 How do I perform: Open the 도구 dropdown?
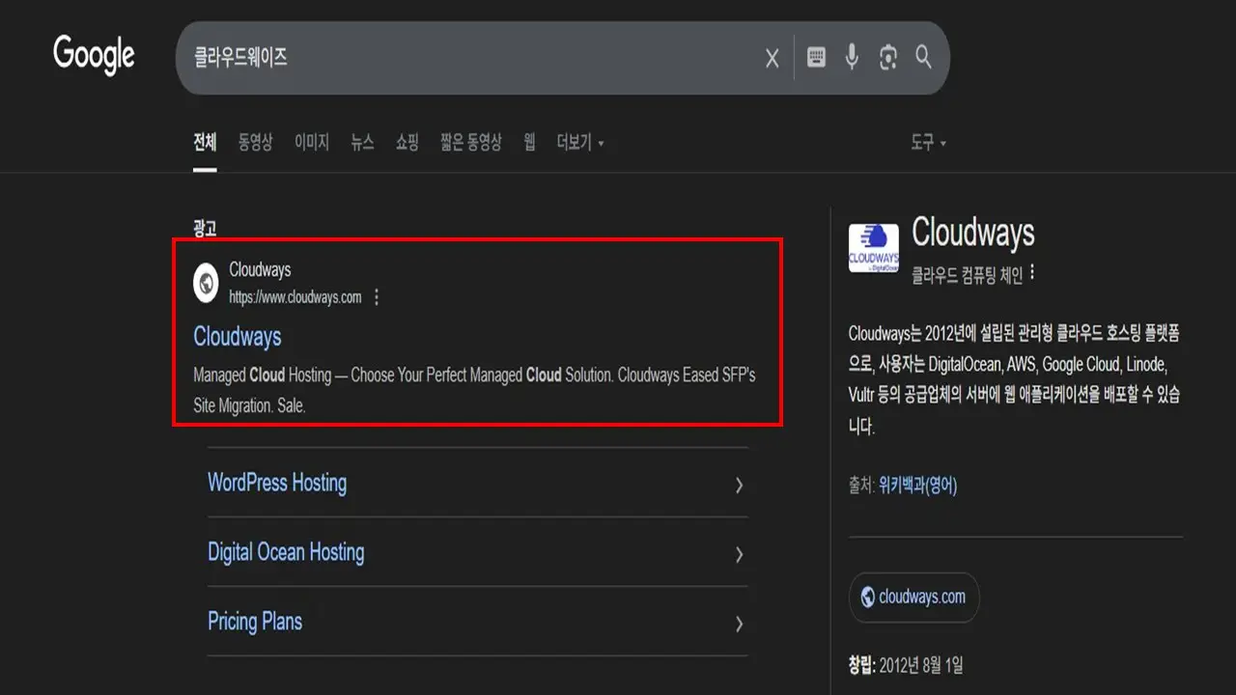click(928, 143)
